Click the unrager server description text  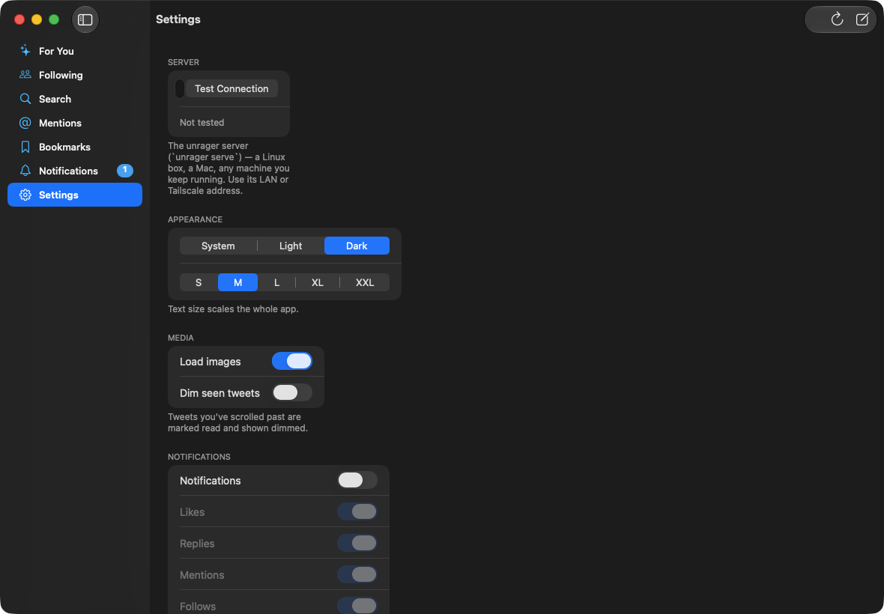click(229, 168)
